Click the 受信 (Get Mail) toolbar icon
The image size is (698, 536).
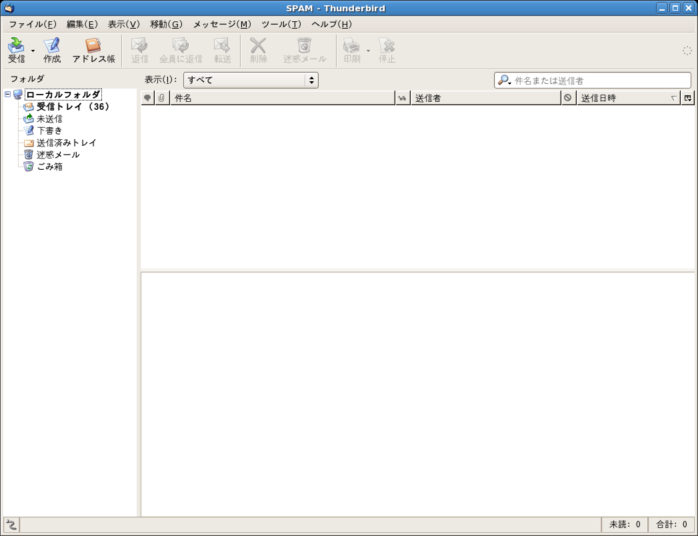pyautogui.click(x=17, y=50)
